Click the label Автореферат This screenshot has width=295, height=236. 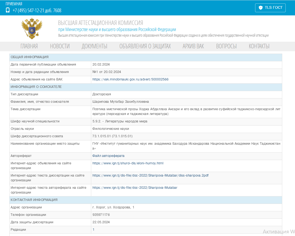(x=21, y=156)
